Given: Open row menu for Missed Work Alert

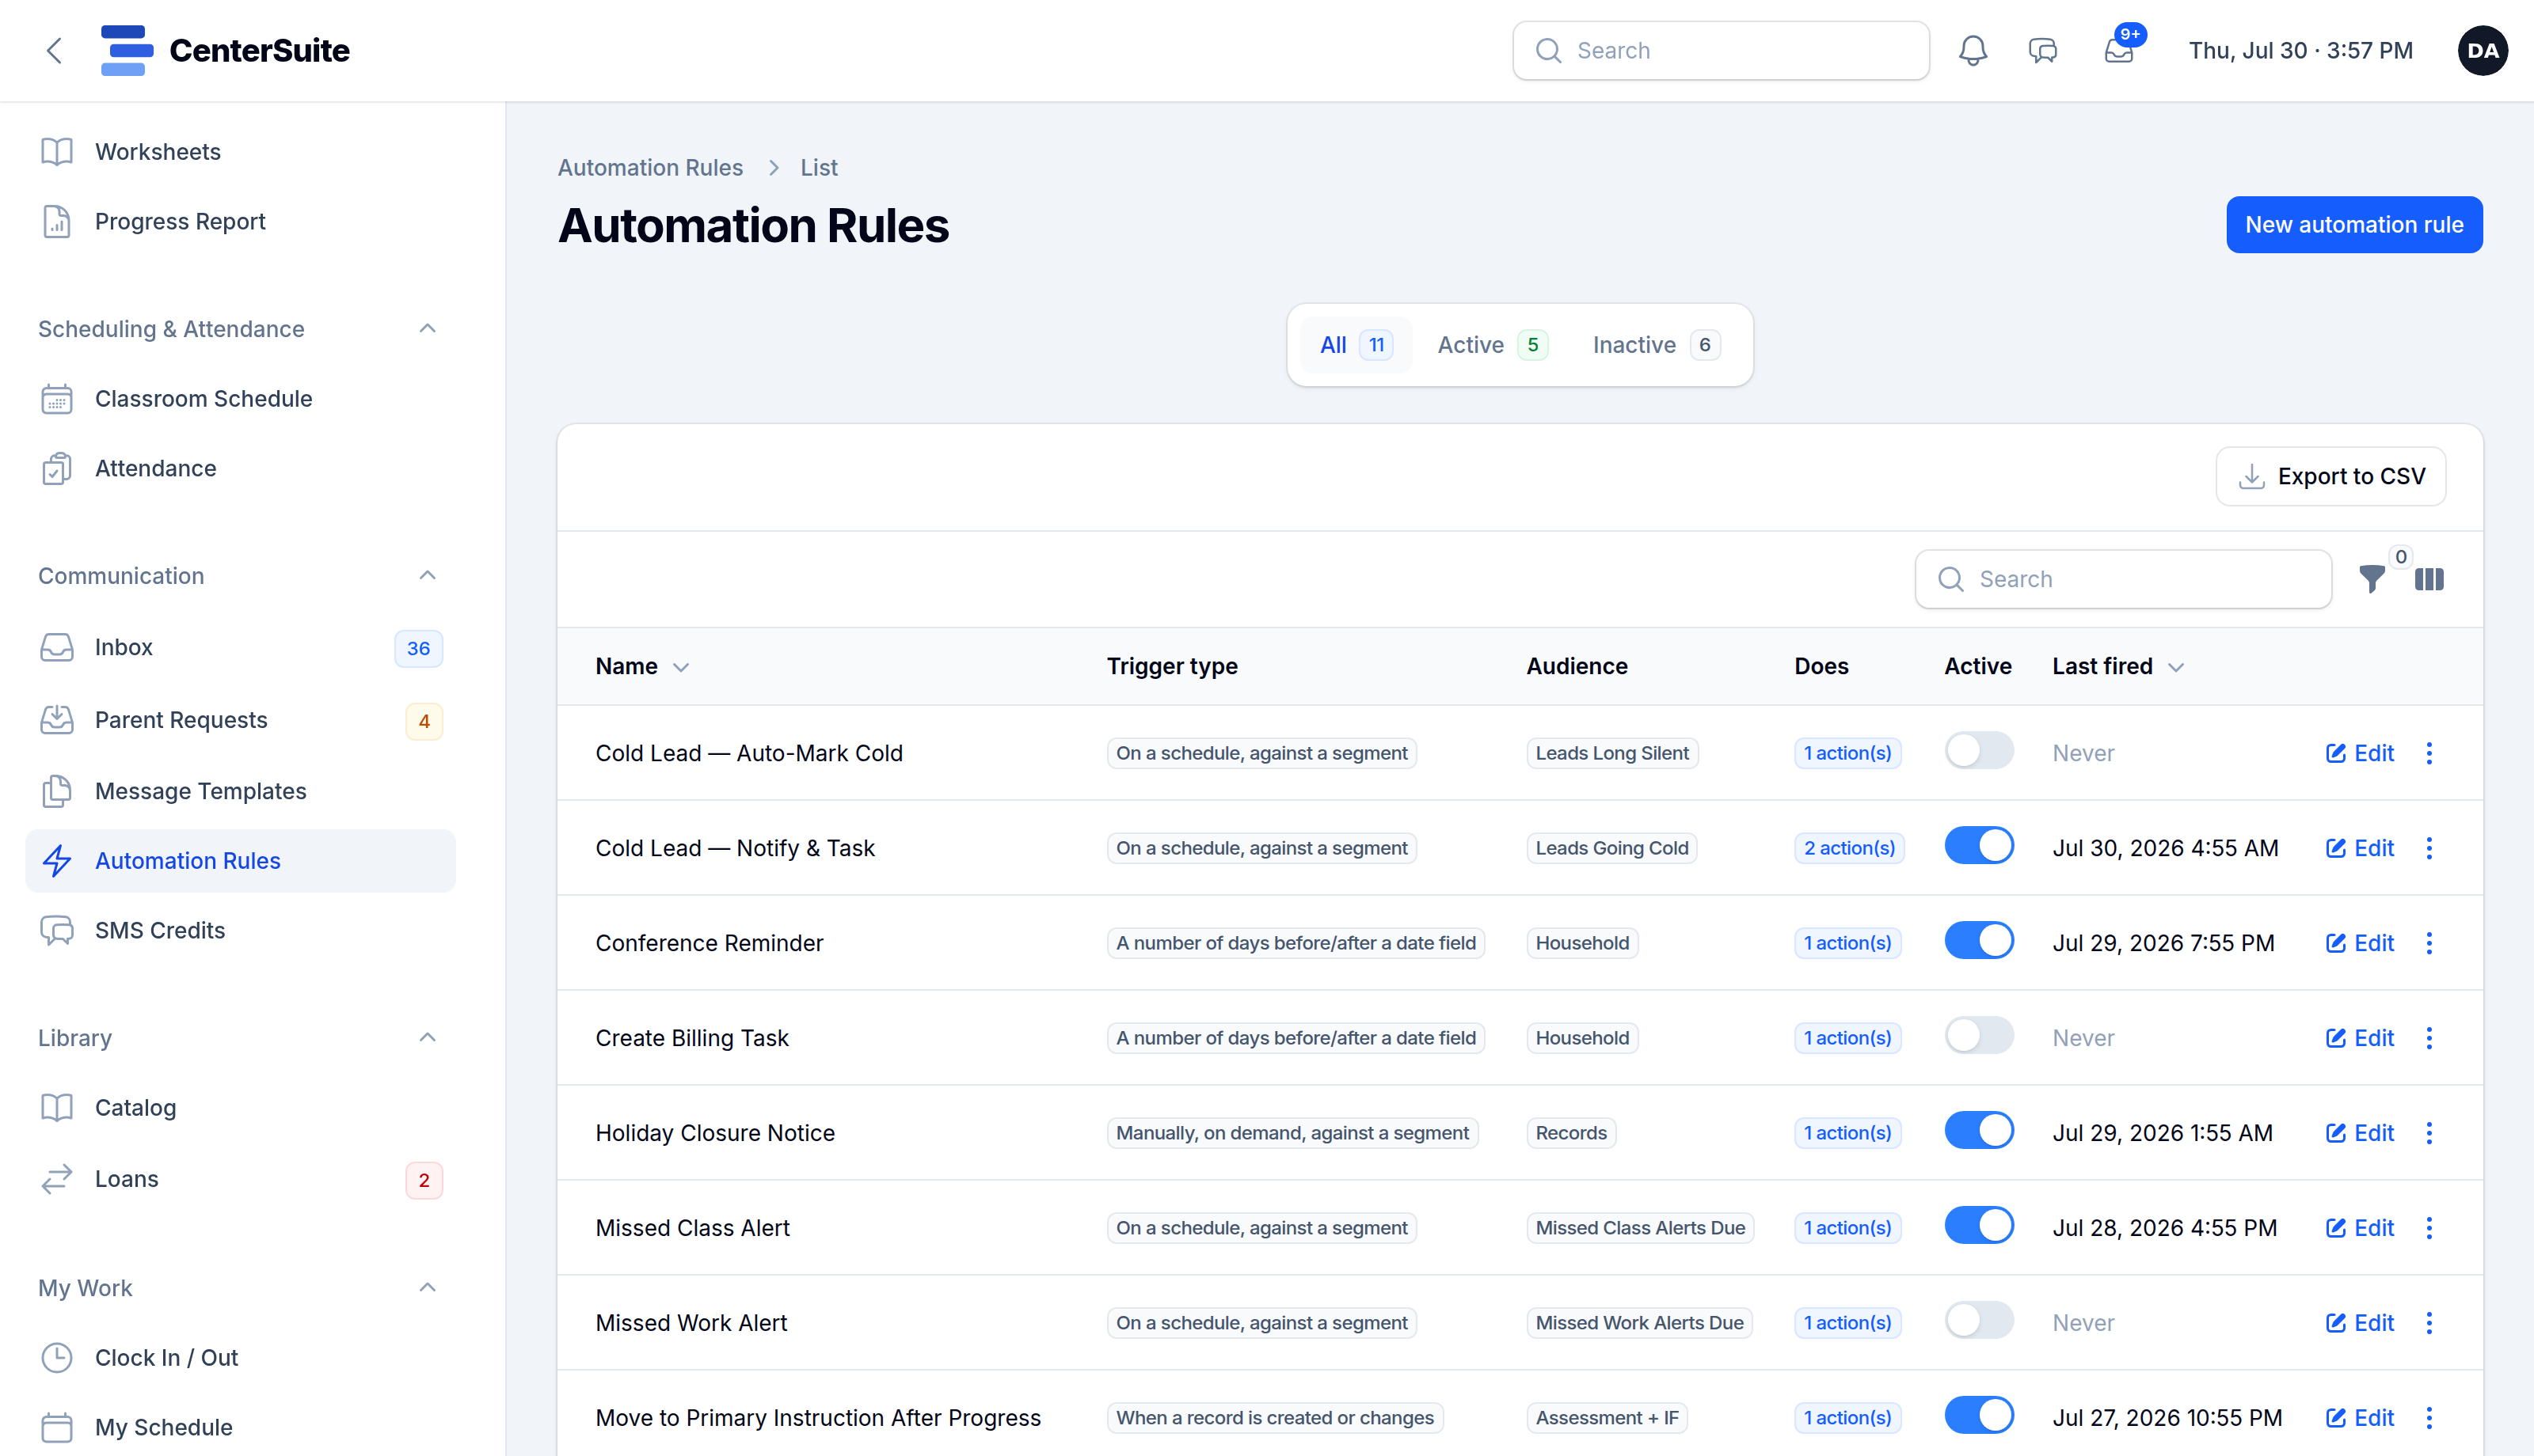Looking at the screenshot, I should 2429,1323.
